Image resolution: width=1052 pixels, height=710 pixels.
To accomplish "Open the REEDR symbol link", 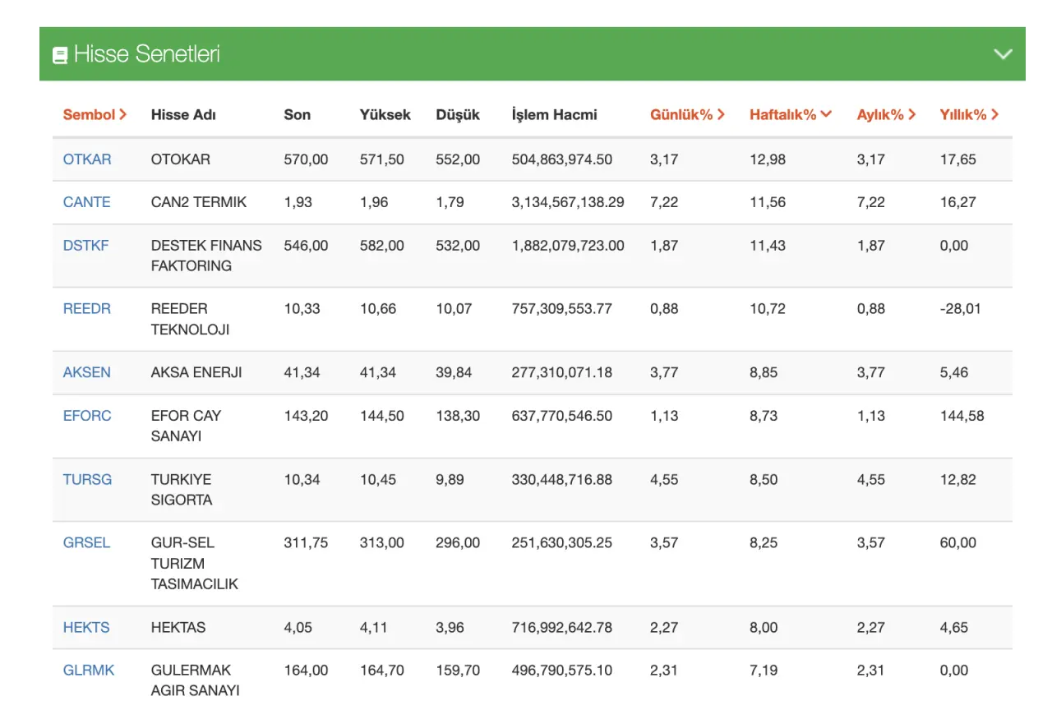I will tap(86, 309).
